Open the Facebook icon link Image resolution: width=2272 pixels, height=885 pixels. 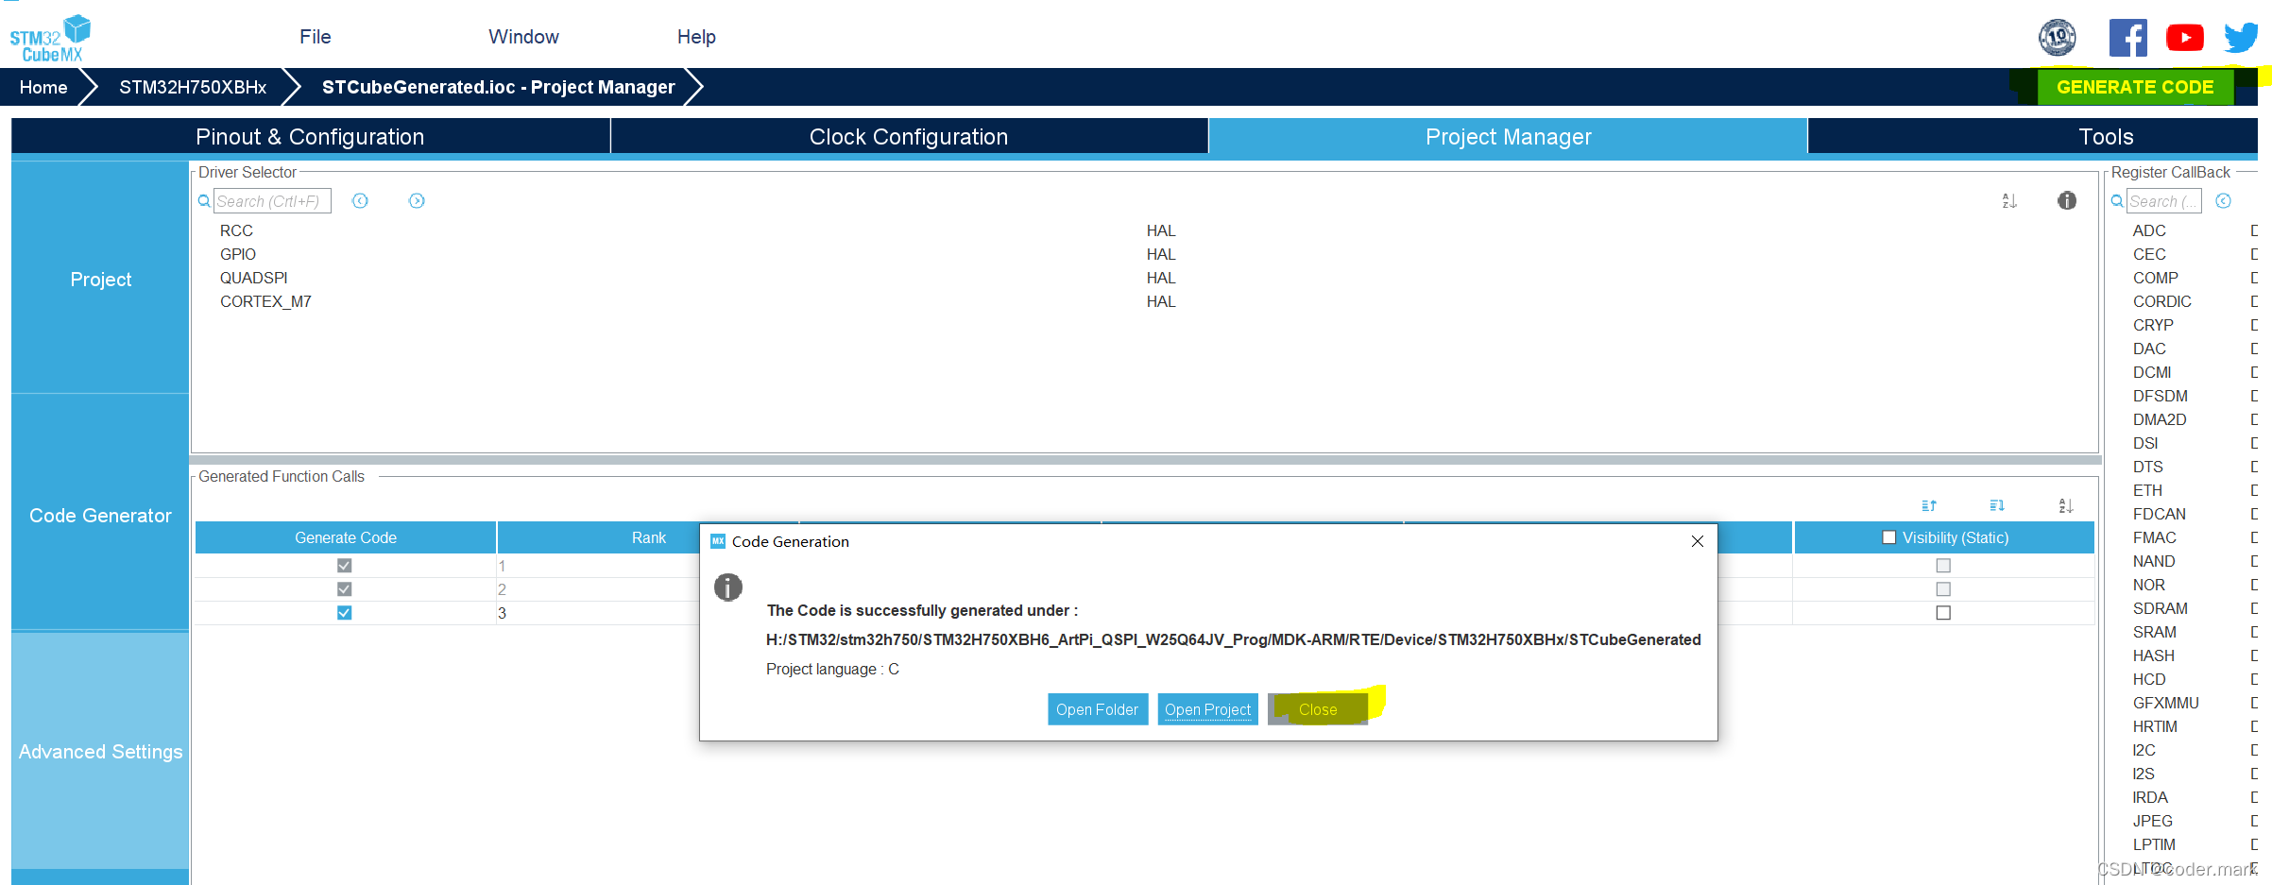pos(2127,38)
